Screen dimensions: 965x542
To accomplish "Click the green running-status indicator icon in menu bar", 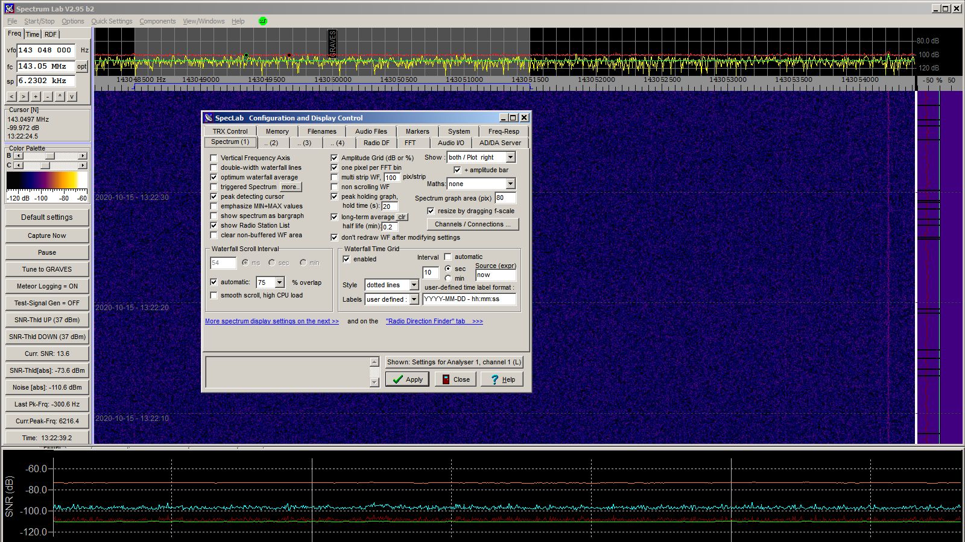I will (x=262, y=20).
